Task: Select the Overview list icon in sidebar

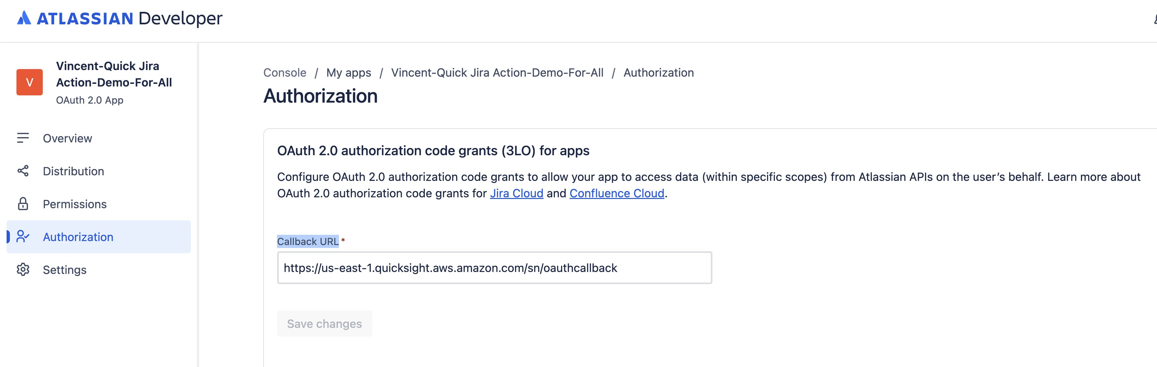Action: [x=22, y=138]
